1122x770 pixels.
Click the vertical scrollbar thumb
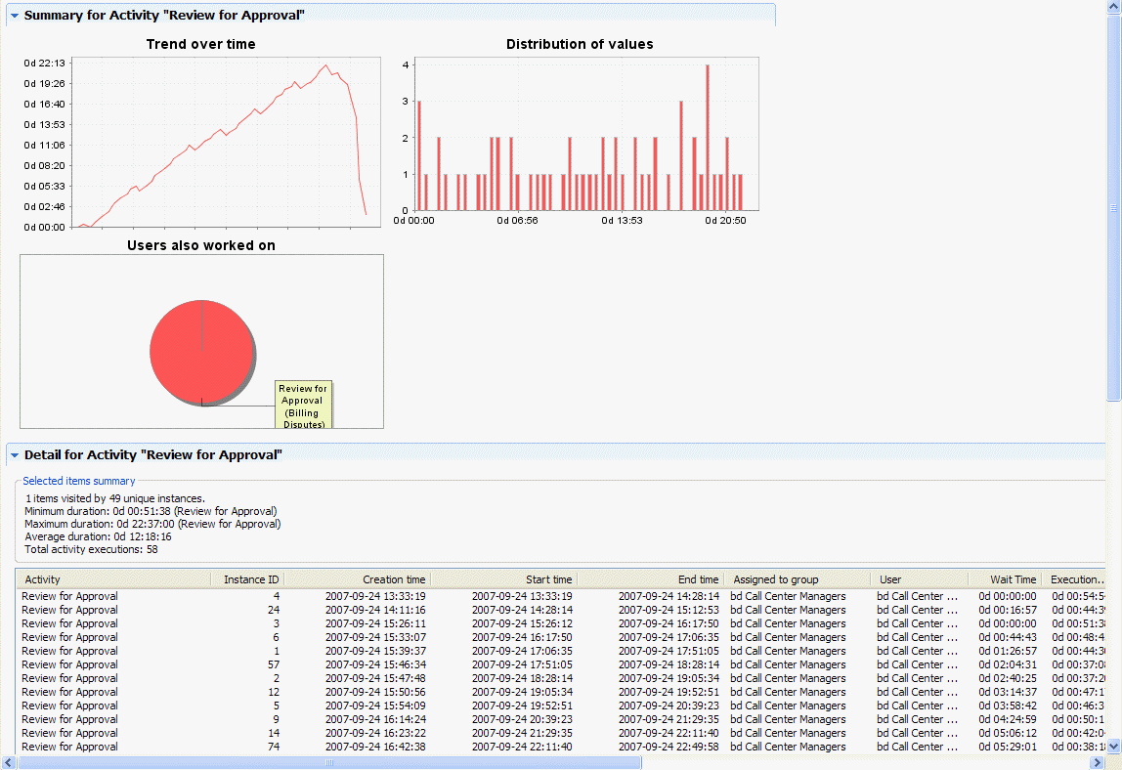coord(1114,207)
